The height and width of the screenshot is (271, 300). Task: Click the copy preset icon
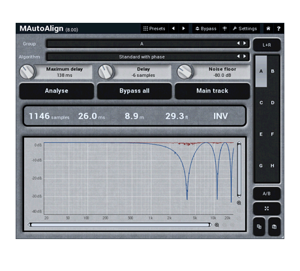point(259,227)
